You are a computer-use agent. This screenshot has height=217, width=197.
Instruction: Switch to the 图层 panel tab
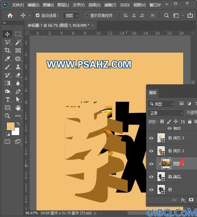pyautogui.click(x=153, y=93)
